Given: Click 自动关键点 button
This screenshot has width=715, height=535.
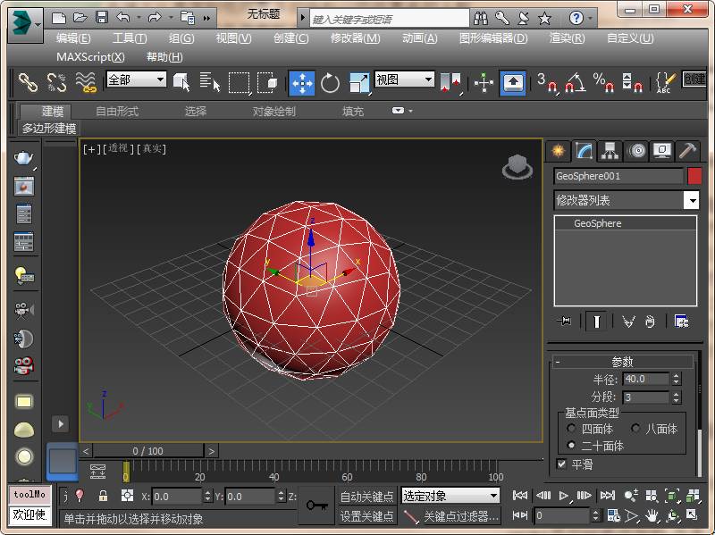Looking at the screenshot, I should pos(366,497).
